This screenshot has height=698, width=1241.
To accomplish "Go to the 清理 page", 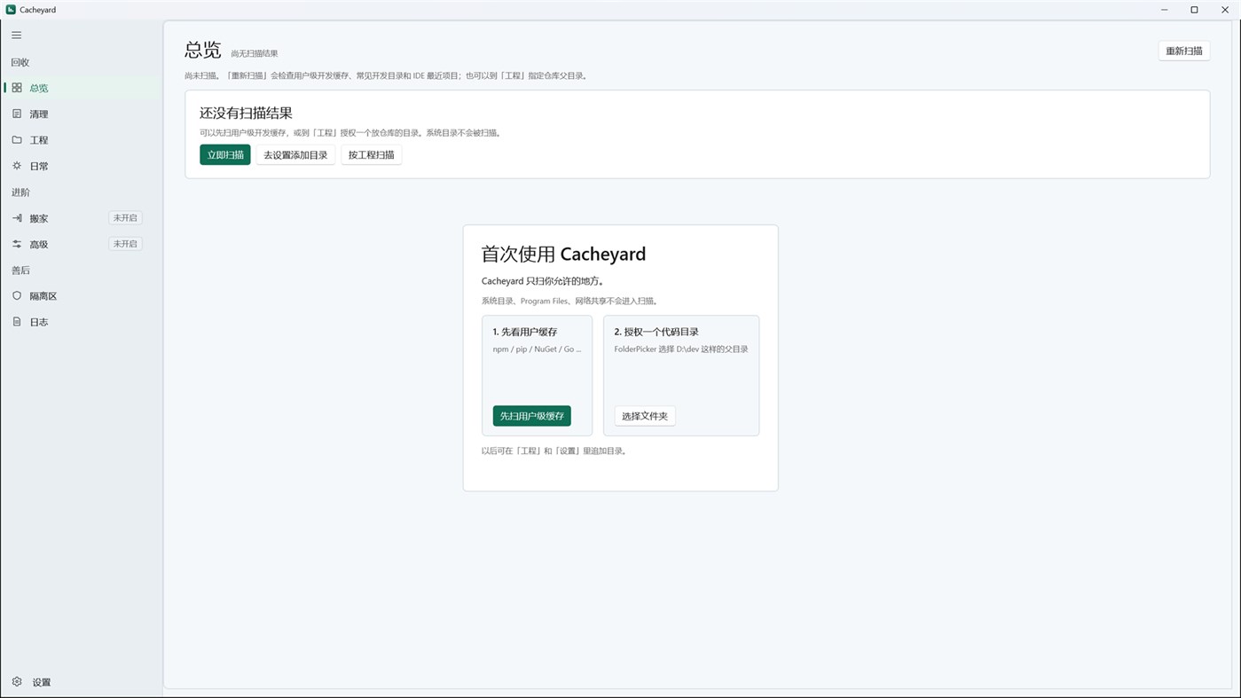I will [82, 114].
